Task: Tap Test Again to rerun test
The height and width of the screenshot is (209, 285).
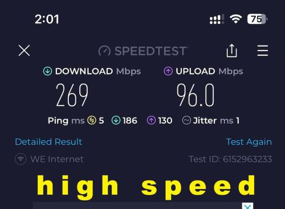Action: click(249, 142)
